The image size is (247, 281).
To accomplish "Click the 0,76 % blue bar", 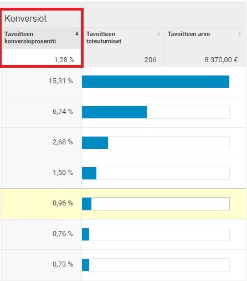I will coord(85,234).
